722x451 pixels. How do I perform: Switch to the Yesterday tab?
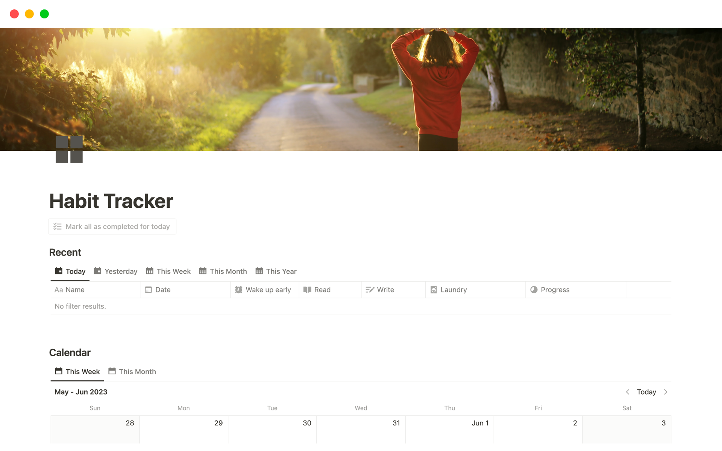[115, 271]
